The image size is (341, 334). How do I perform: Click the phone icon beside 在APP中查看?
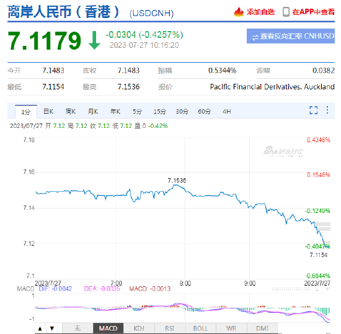[x=286, y=12]
